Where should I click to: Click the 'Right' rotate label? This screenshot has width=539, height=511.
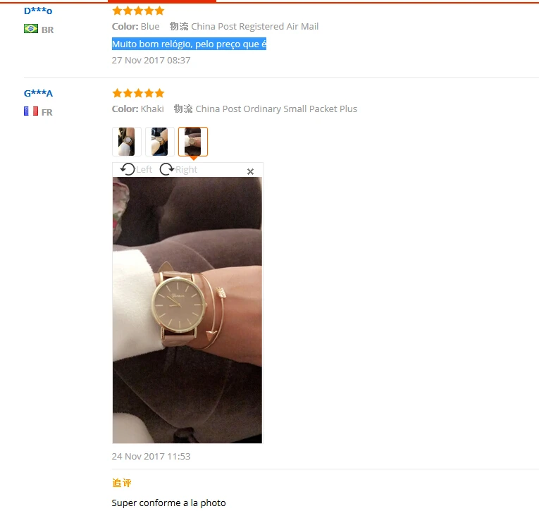click(x=186, y=170)
